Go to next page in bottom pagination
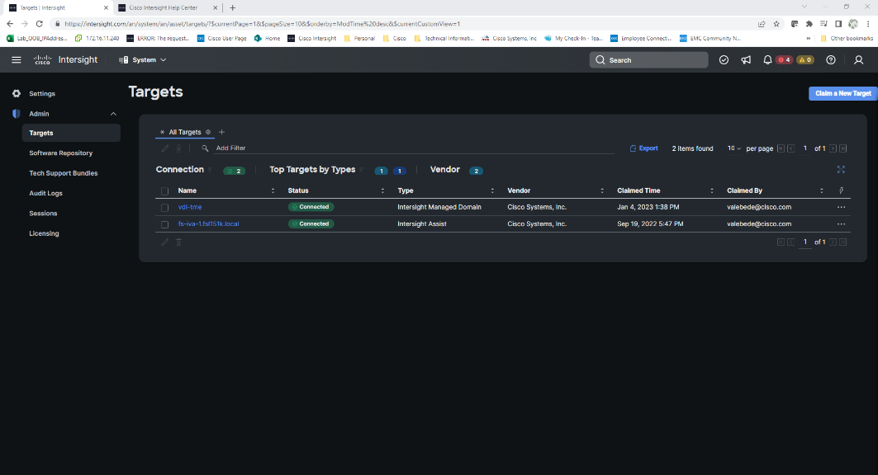 pyautogui.click(x=833, y=242)
